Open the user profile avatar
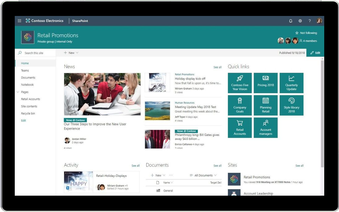339x212 pixels. (319, 21)
